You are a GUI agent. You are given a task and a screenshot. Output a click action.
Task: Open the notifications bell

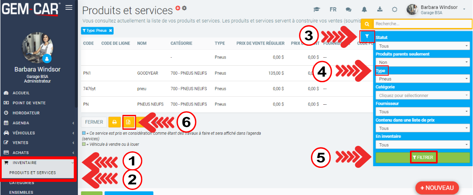364,9
